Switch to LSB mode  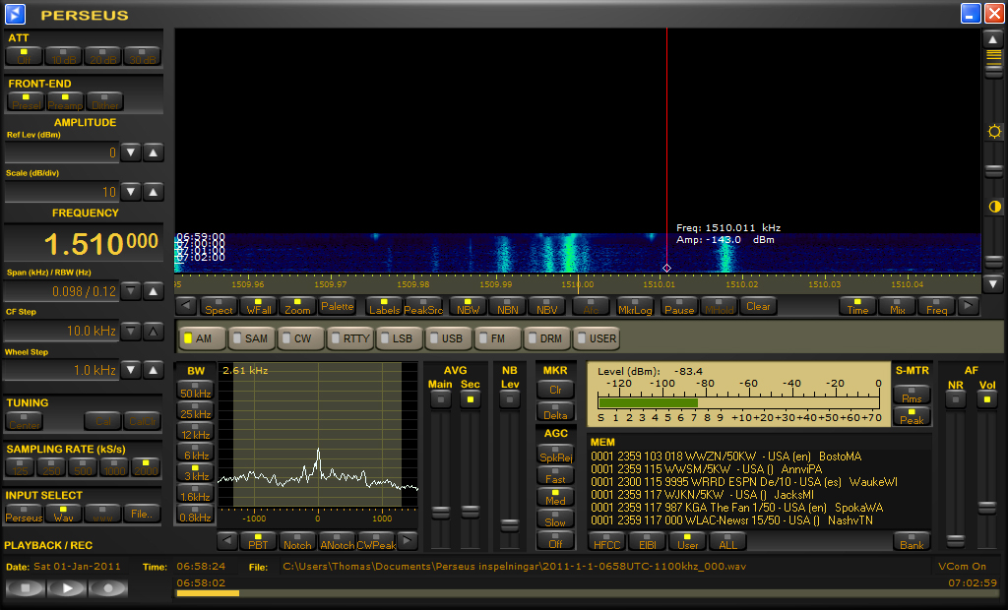400,338
